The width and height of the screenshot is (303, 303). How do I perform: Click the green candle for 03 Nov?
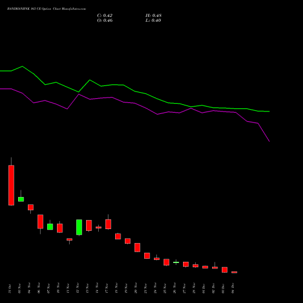21,199
